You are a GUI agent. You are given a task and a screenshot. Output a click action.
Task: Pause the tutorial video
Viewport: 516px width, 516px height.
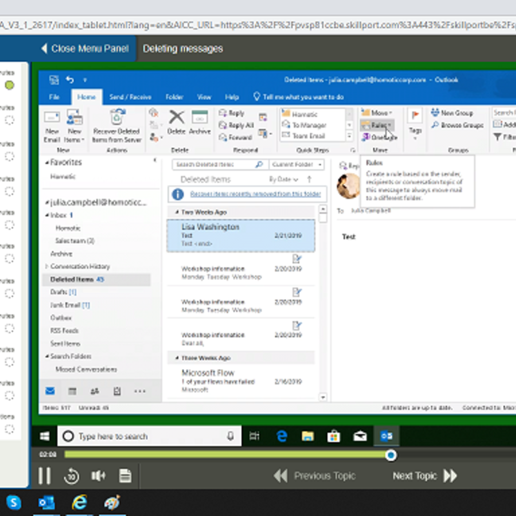pos(45,476)
